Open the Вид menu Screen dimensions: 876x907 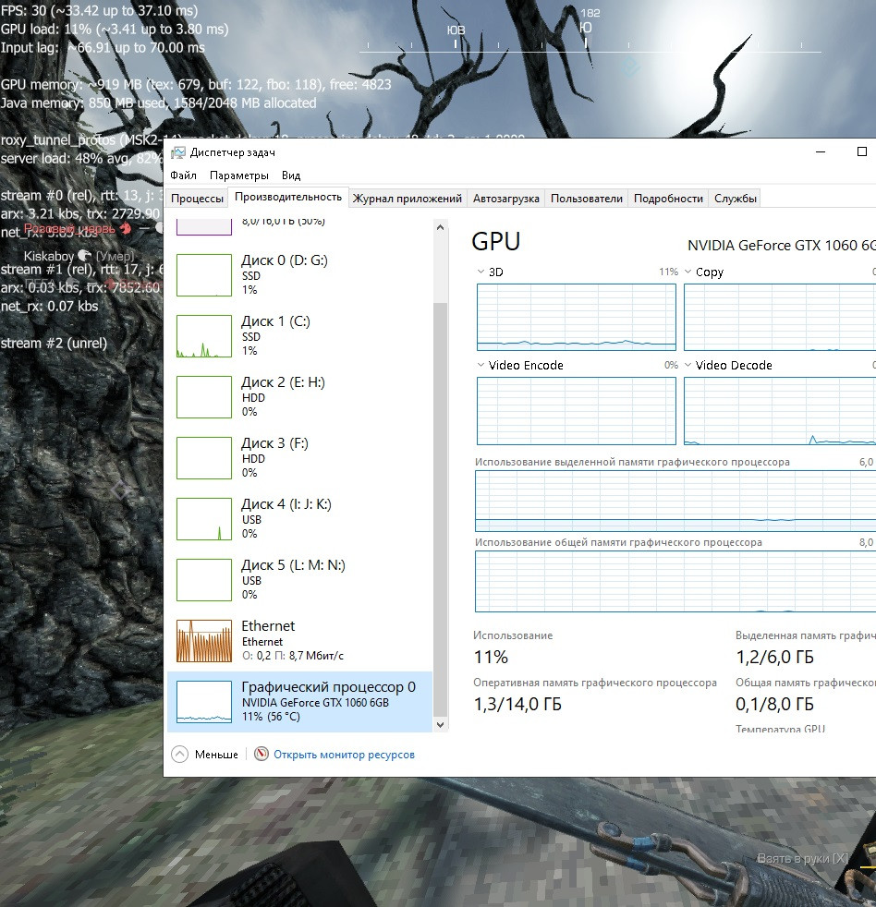pyautogui.click(x=291, y=175)
